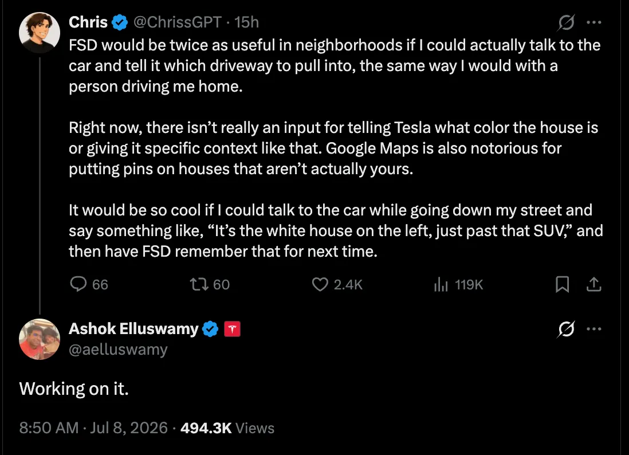Click the Chris display name
Screen dimensions: 629x455
[88, 22]
